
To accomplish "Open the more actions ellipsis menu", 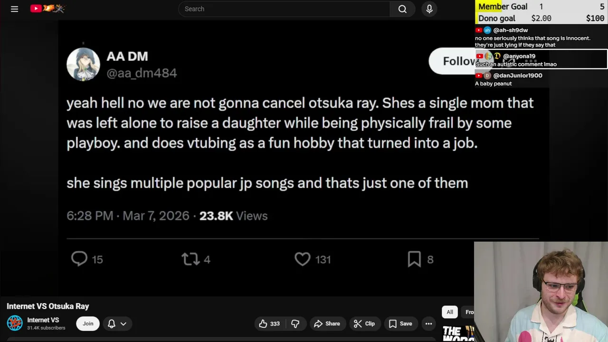I will coord(428,323).
